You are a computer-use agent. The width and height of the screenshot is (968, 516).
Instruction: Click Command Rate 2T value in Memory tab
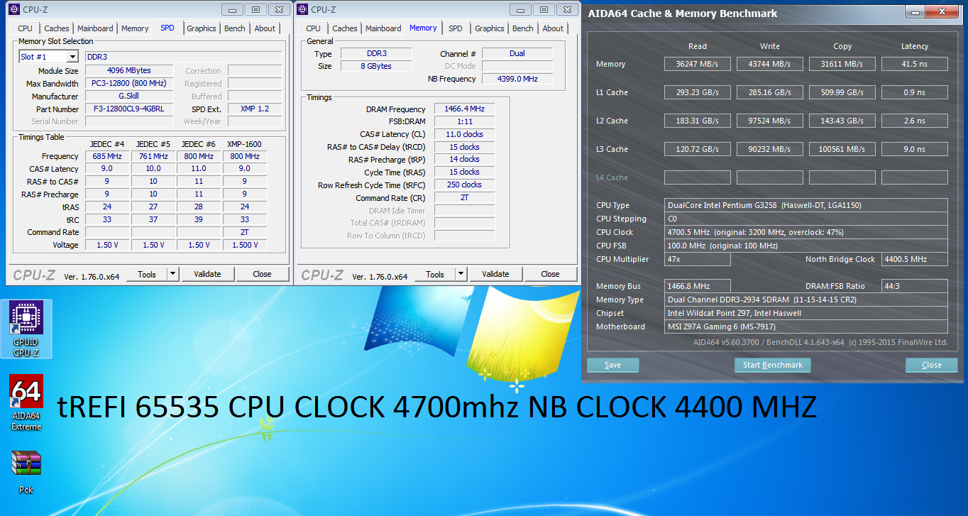tap(464, 197)
